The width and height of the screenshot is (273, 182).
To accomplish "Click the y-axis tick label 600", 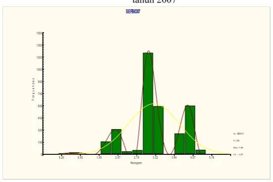I will (x=40, y=106).
